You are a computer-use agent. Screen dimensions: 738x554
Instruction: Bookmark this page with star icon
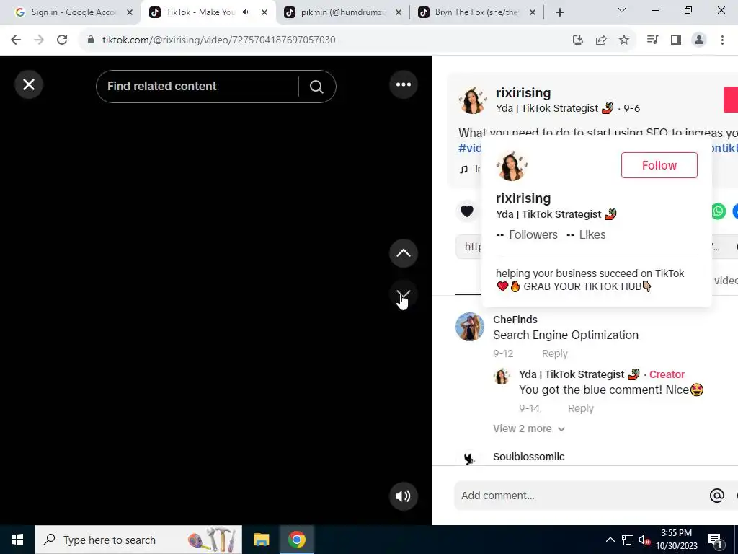tap(624, 40)
